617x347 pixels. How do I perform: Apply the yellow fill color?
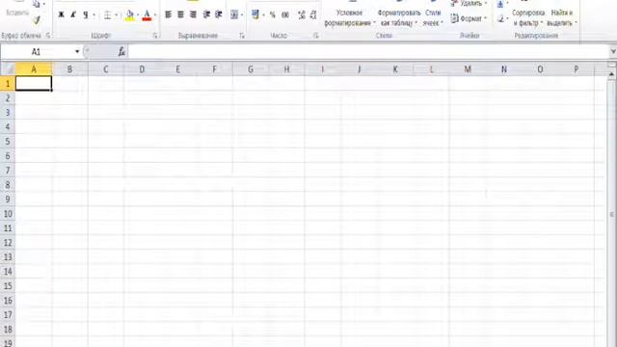(129, 15)
